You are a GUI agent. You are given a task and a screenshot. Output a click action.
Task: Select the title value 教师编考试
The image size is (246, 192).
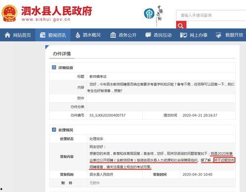tap(98, 77)
